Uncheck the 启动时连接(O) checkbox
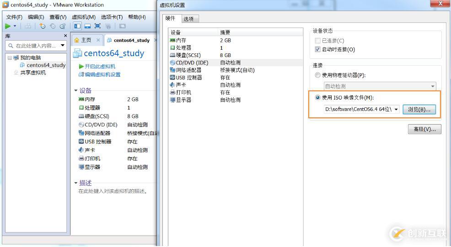The image size is (451, 247). click(x=317, y=49)
